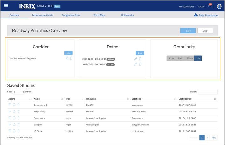Screen dimensions: 225x145
Task: Delete the Queen Anne region study
Action: pyautogui.click(x=18, y=118)
